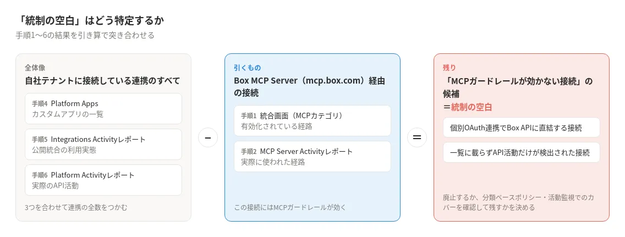Open the 手順2 MCP Server Activityレポート card
This screenshot has height=237, width=625.
[312, 157]
